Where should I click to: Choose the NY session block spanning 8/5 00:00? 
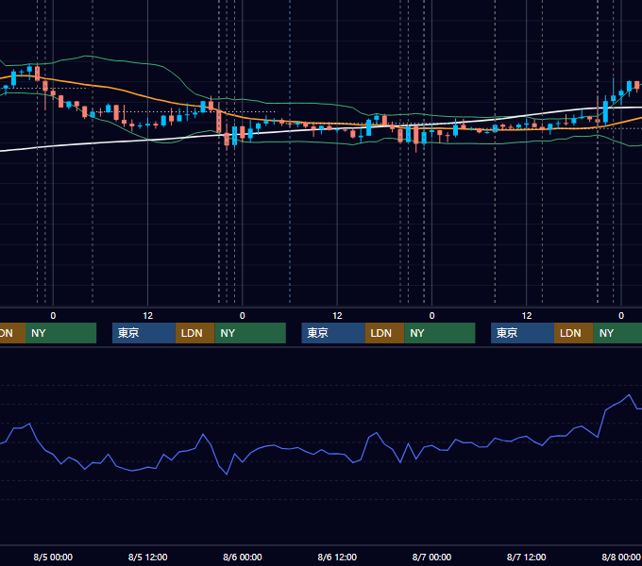pos(60,333)
